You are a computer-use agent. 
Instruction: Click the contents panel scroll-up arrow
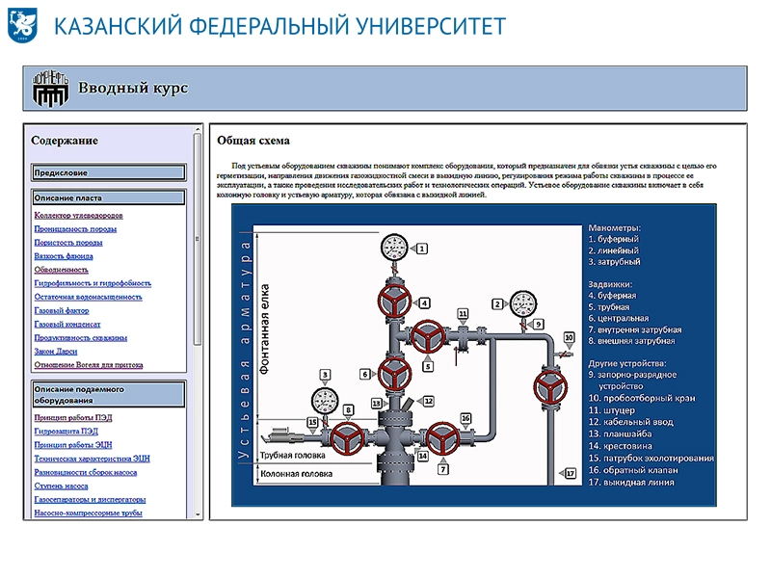[x=198, y=129]
